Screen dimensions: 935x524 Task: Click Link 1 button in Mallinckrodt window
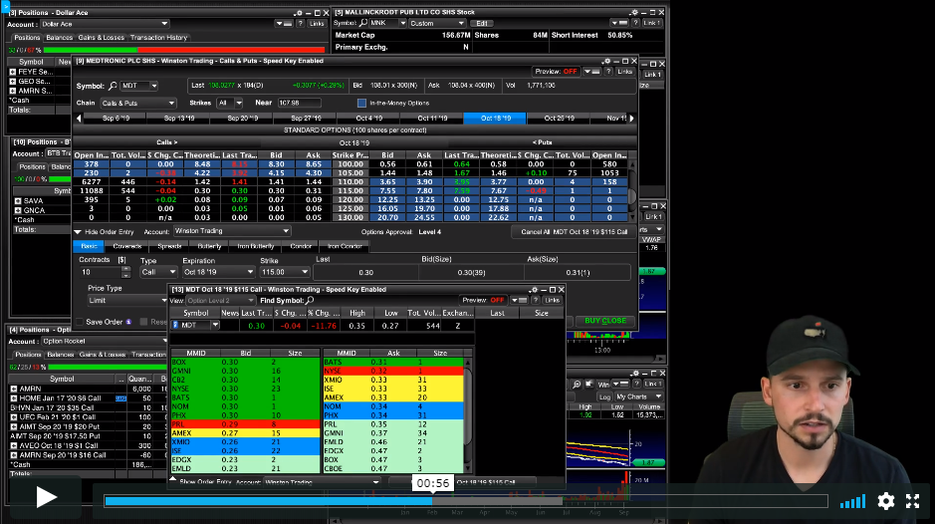[x=651, y=23]
